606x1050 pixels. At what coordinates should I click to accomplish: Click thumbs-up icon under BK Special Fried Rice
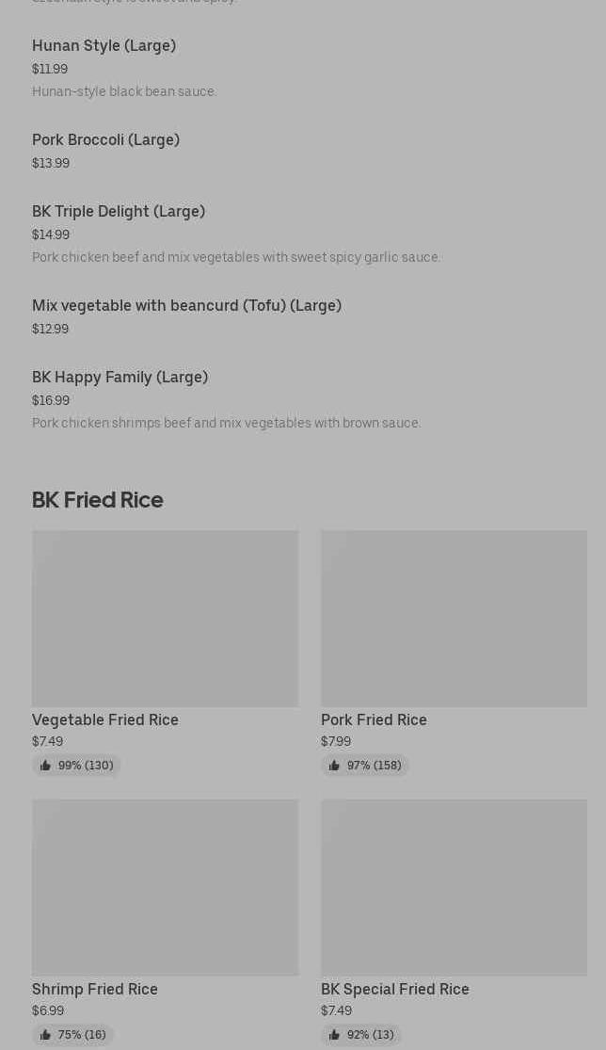[x=334, y=1035]
